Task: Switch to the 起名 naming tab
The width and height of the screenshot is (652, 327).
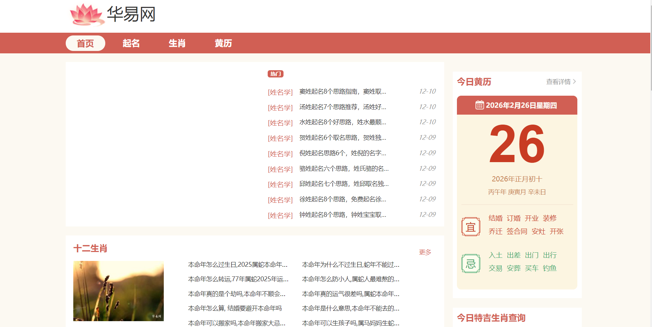Action: [x=131, y=43]
